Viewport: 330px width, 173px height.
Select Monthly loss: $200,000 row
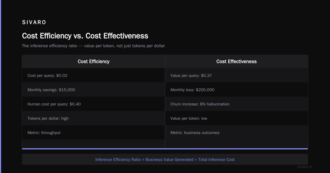click(237, 90)
